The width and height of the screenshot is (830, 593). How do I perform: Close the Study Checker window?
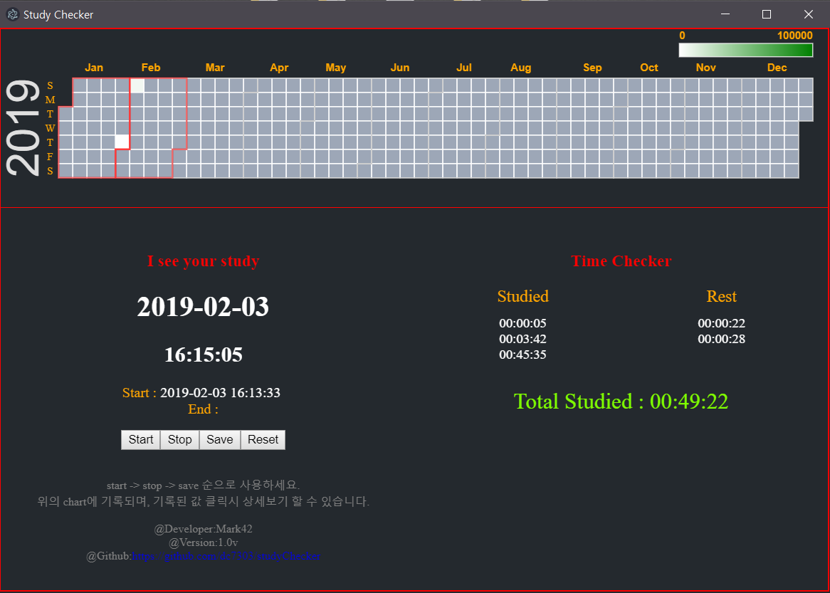click(809, 14)
